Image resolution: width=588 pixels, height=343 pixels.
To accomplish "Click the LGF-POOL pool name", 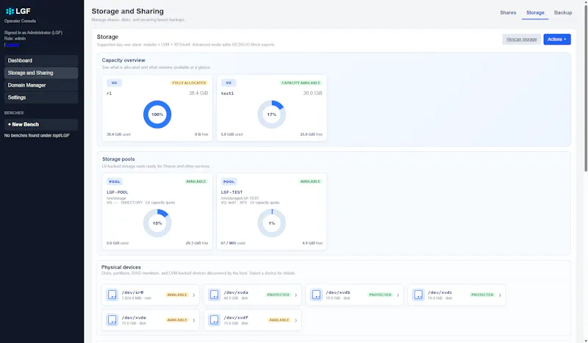I will pos(118,192).
